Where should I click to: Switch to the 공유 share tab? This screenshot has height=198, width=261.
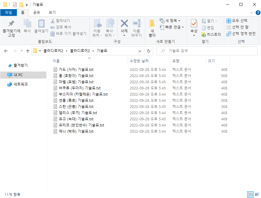coord(37,12)
